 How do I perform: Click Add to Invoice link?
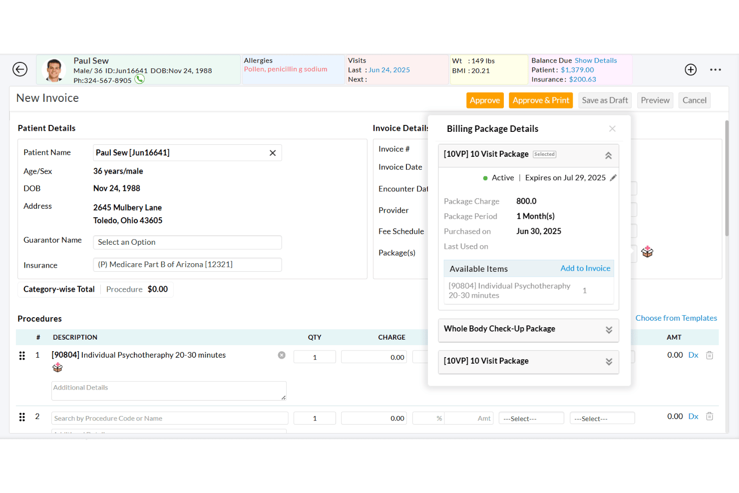585,268
